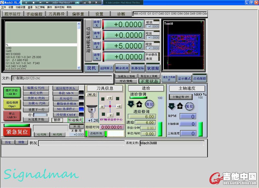
Task: Toggle jog mode 点动开/关
Action: pyautogui.click(x=96, y=133)
